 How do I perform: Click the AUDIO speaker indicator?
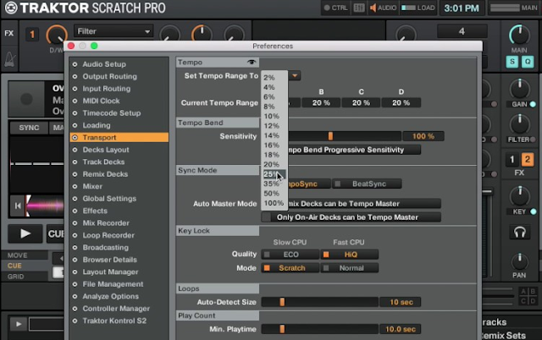point(383,8)
